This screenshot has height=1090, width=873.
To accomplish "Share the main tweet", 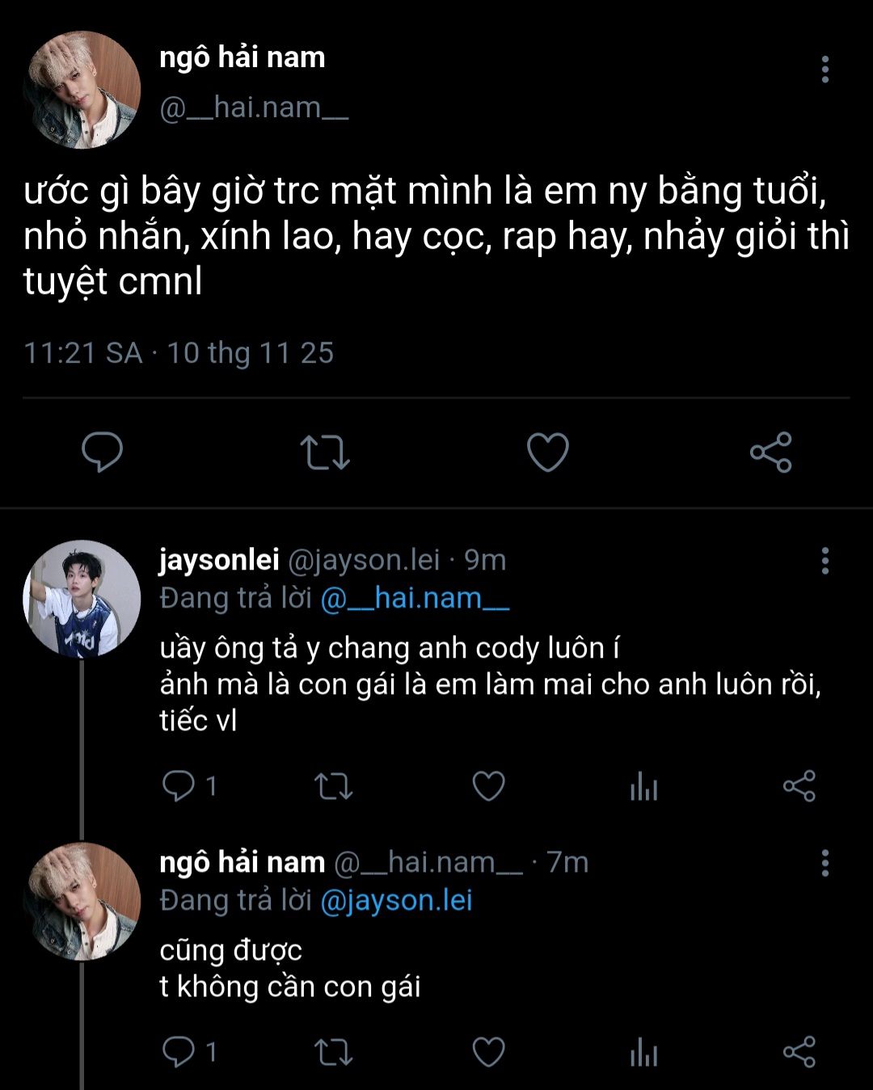I will pyautogui.click(x=770, y=452).
